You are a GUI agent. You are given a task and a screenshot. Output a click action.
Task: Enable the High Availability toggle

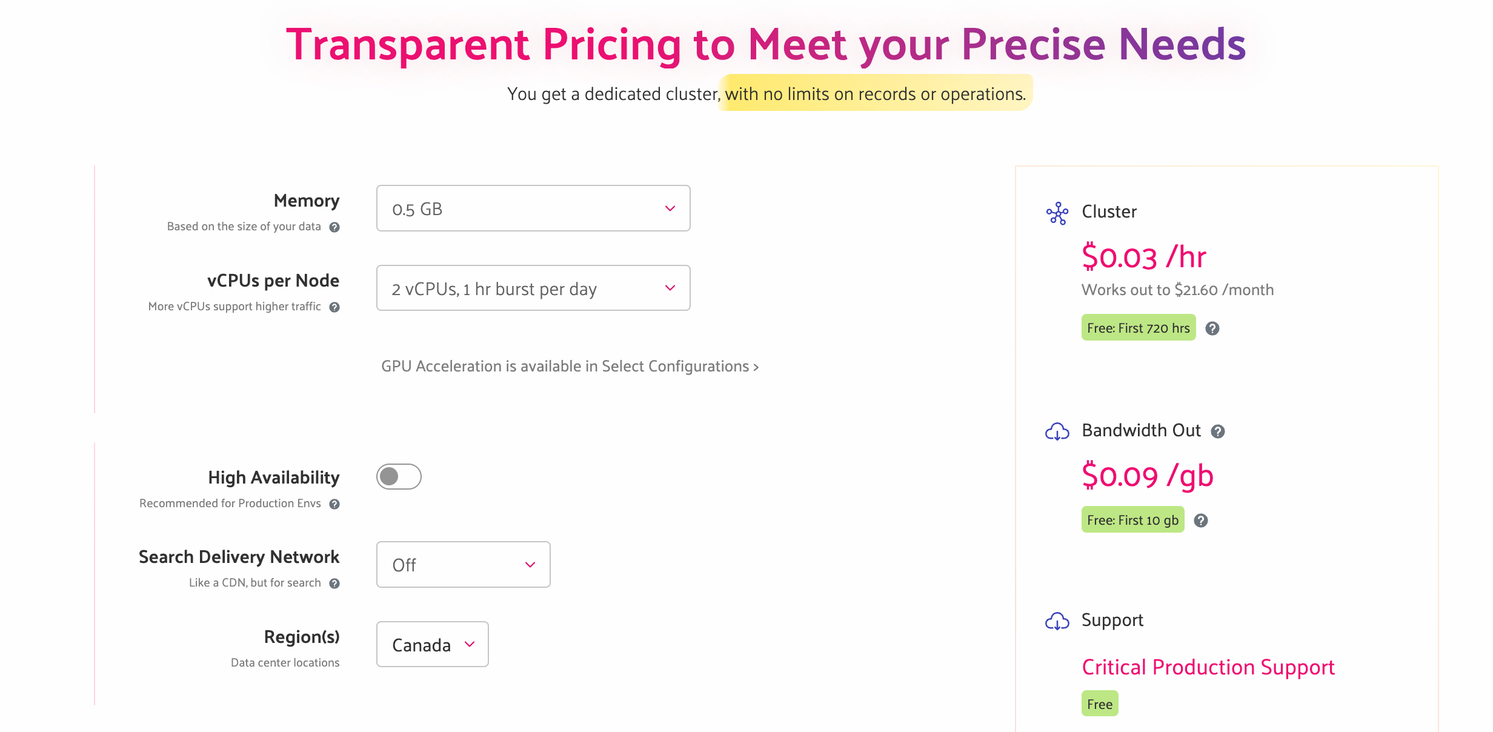click(399, 477)
